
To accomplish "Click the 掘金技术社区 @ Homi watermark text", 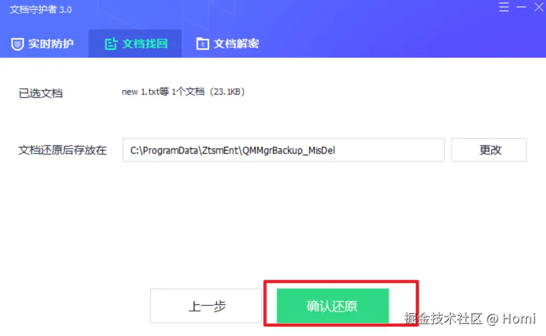I will (x=470, y=318).
